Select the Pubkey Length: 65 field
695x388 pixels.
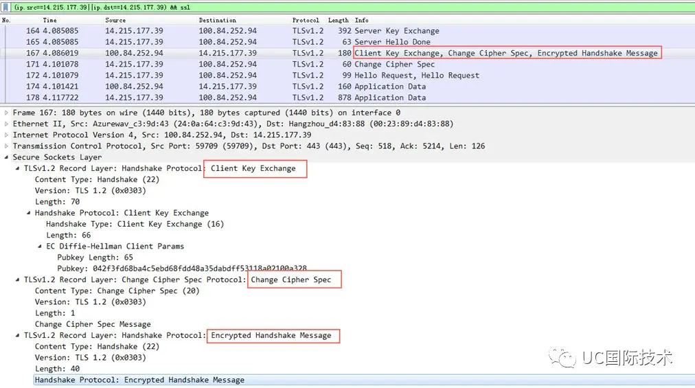click(95, 258)
